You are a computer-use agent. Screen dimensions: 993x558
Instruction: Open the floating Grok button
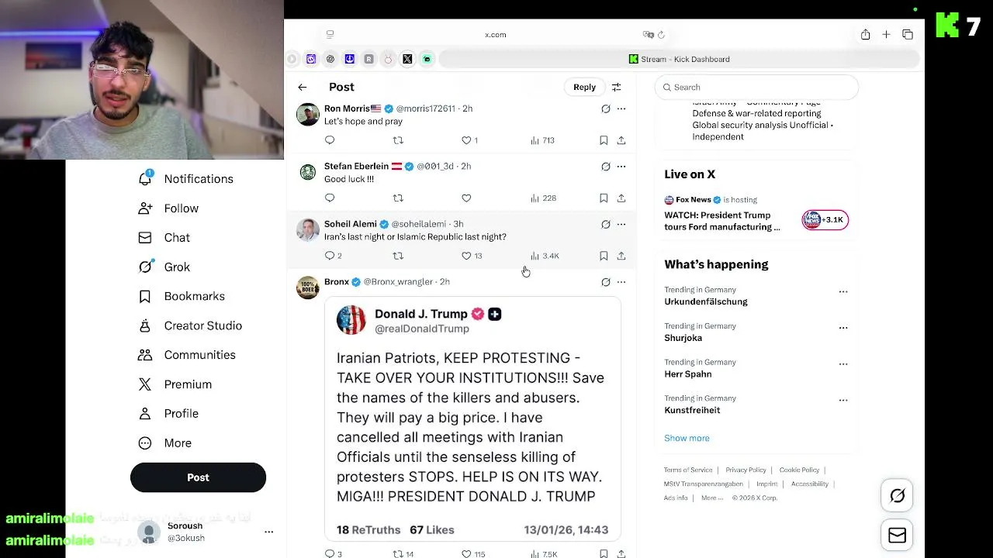[898, 496]
